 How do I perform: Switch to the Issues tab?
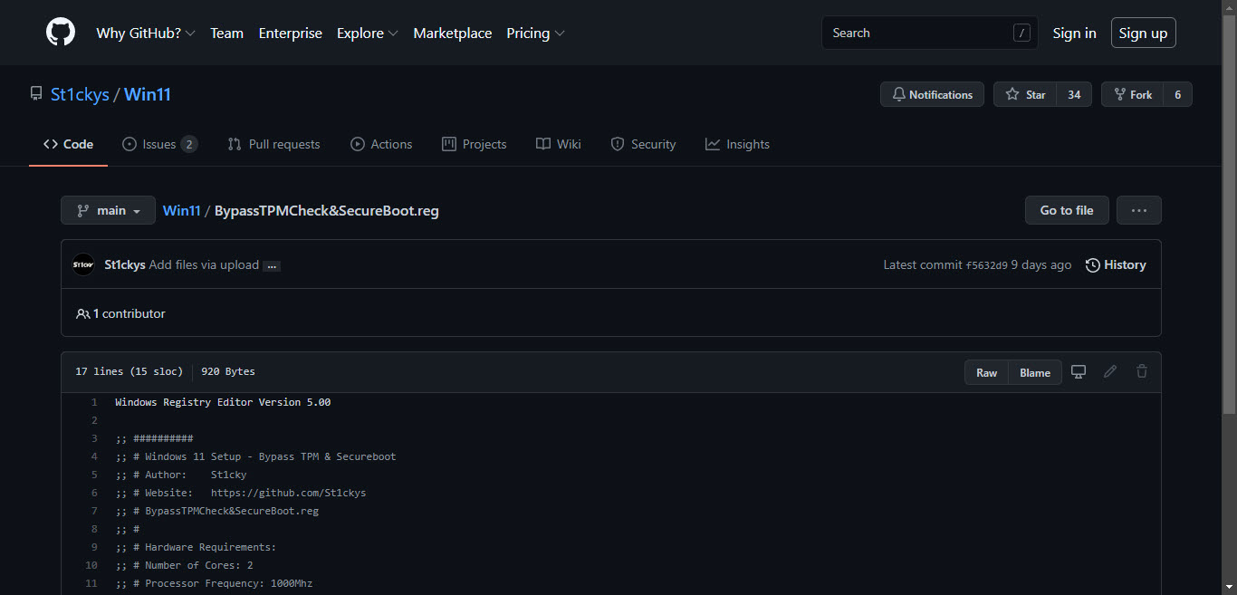[x=159, y=144]
